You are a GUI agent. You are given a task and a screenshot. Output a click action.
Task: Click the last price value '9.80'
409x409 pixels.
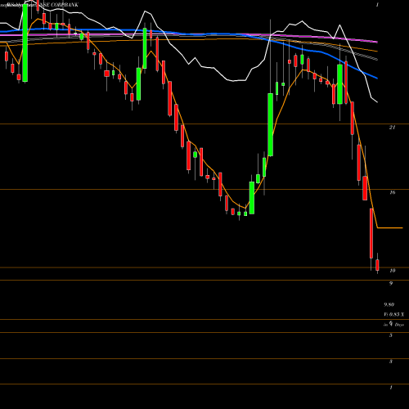coord(389,304)
